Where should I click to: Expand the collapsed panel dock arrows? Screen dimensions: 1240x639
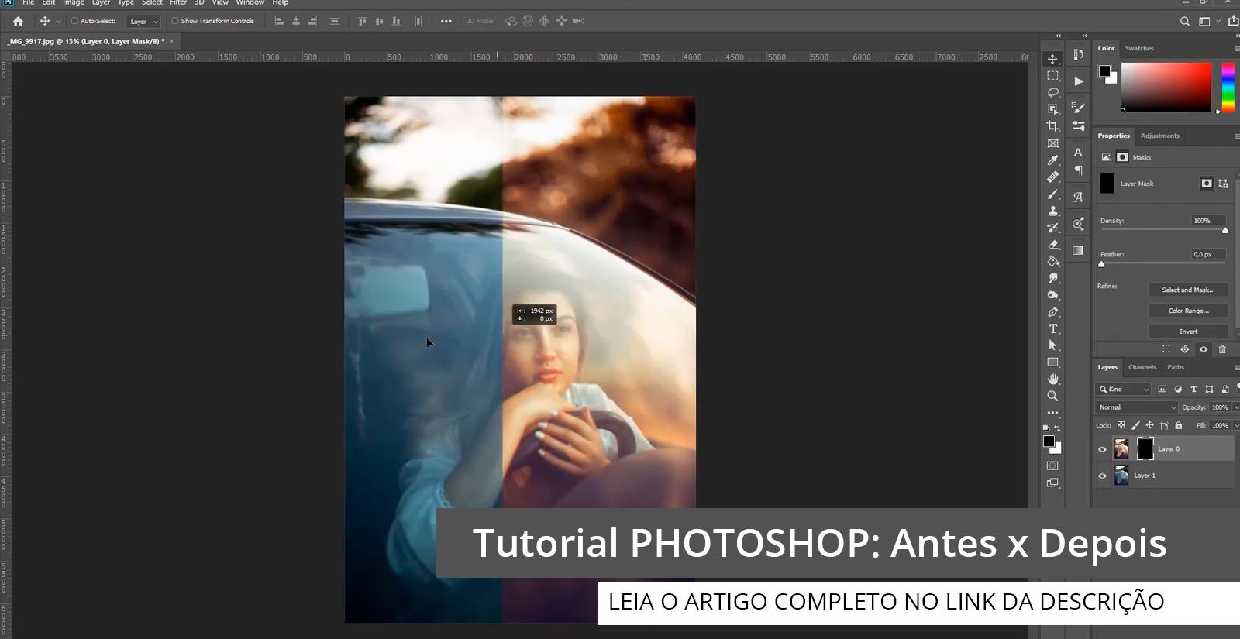(x=1084, y=36)
